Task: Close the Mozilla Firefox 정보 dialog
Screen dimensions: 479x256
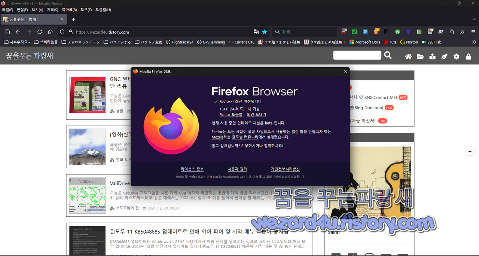Action: coord(345,71)
